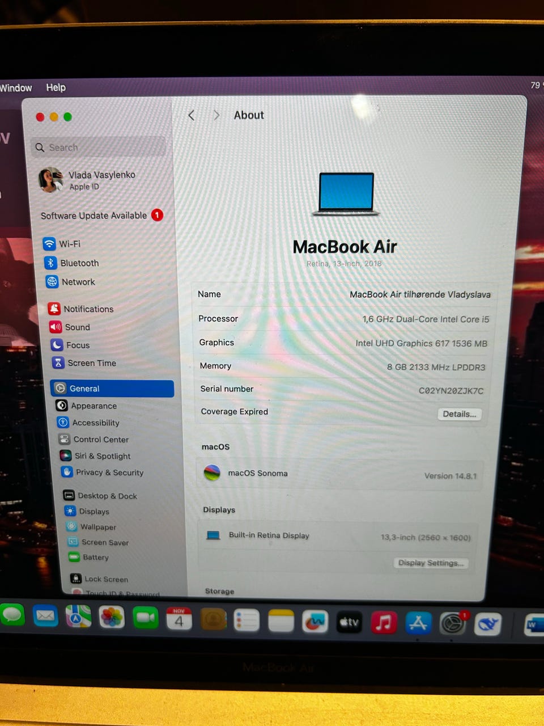This screenshot has height=726, width=544.
Task: Open the Window menu
Action: click(x=16, y=88)
